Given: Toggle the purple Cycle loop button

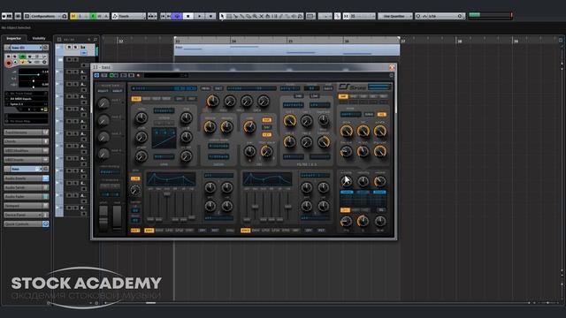Looking at the screenshot, I should tap(177, 16).
